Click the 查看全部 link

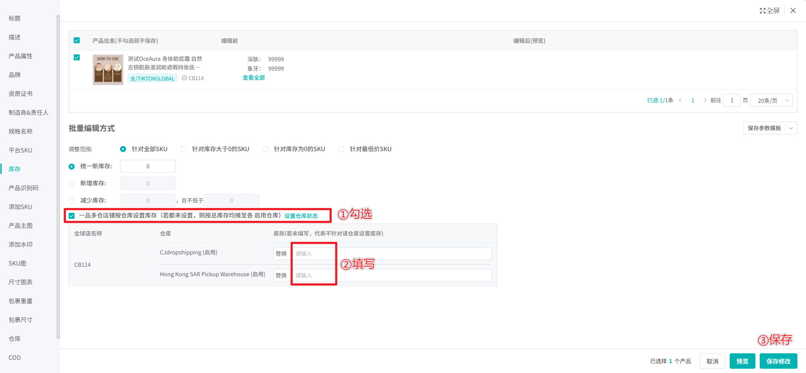click(254, 78)
